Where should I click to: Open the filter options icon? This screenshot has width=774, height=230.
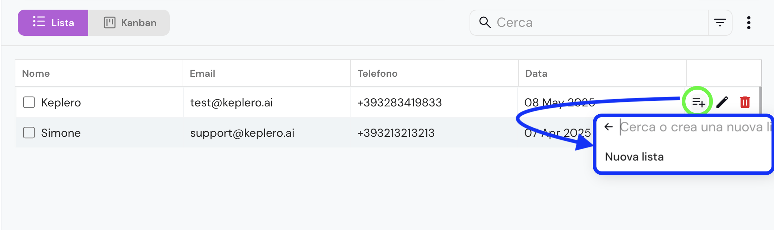pyautogui.click(x=720, y=23)
